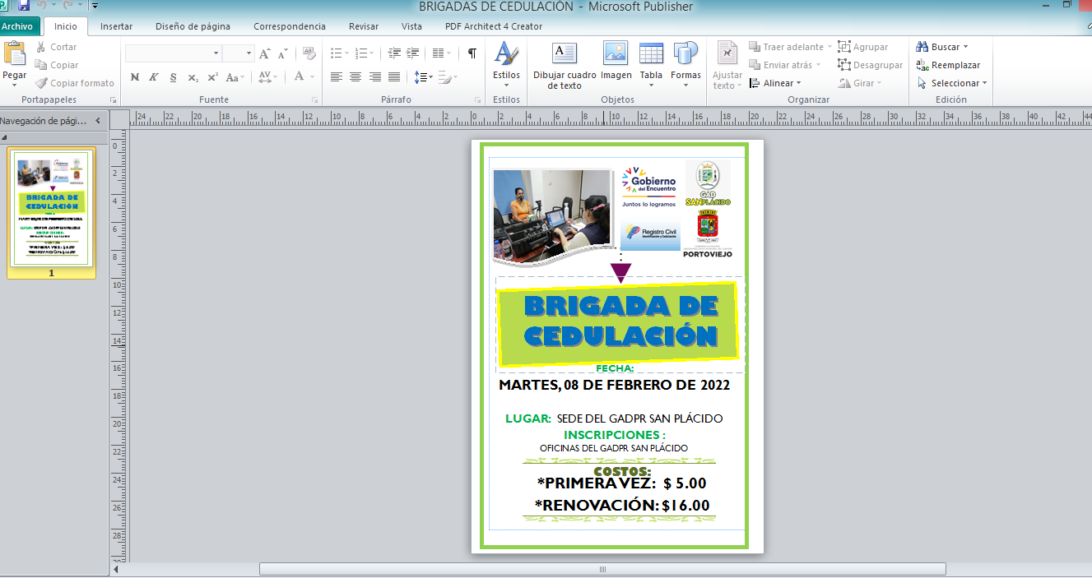Click the center-align paragraph icon
1092x578 pixels.
coord(355,77)
